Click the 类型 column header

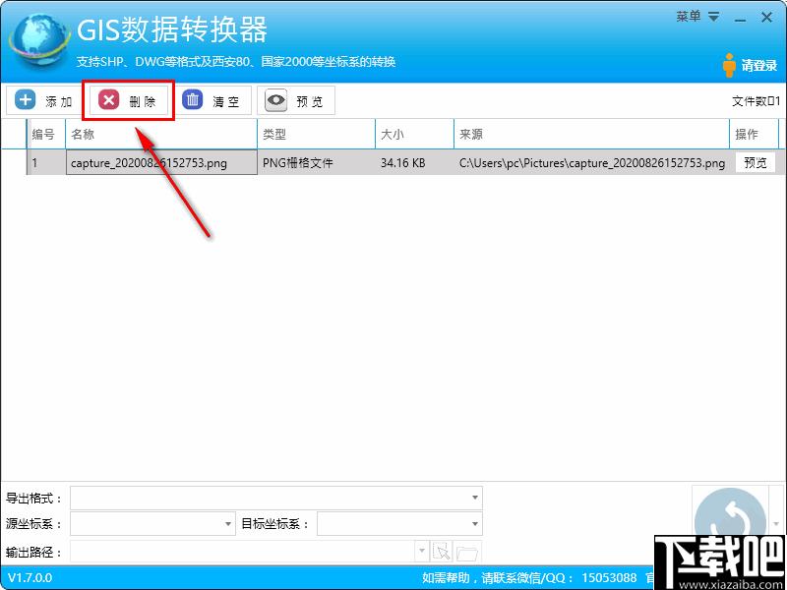pyautogui.click(x=316, y=134)
